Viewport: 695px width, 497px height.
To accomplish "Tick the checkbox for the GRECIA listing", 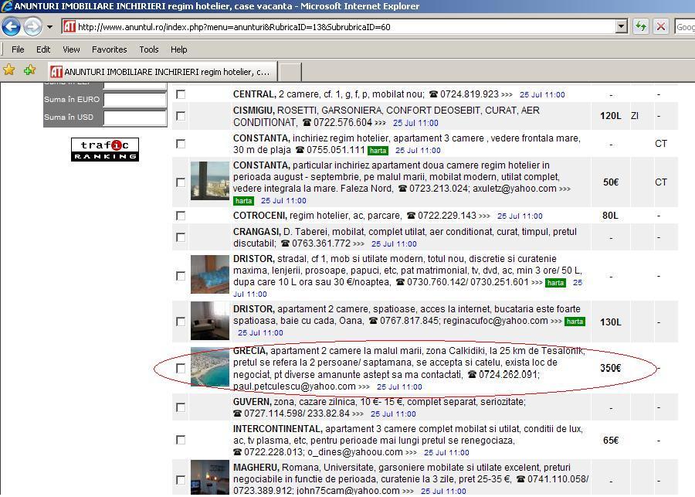I will pyautogui.click(x=181, y=368).
